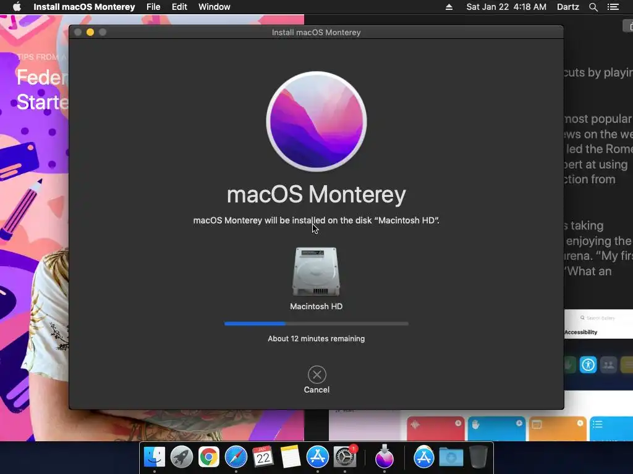Open the Apple menu
Screen dimensions: 633x474
pos(17,7)
